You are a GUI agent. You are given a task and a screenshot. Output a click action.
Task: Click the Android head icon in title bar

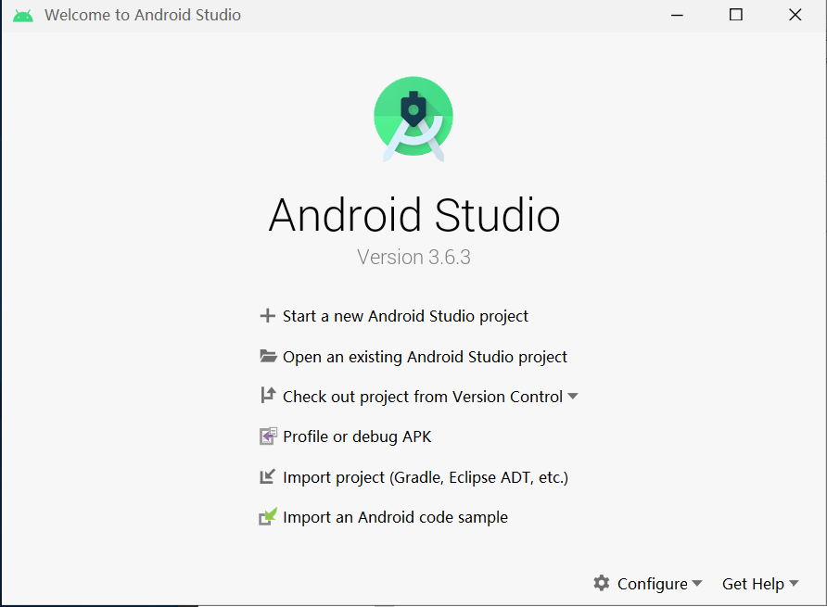pos(23,15)
